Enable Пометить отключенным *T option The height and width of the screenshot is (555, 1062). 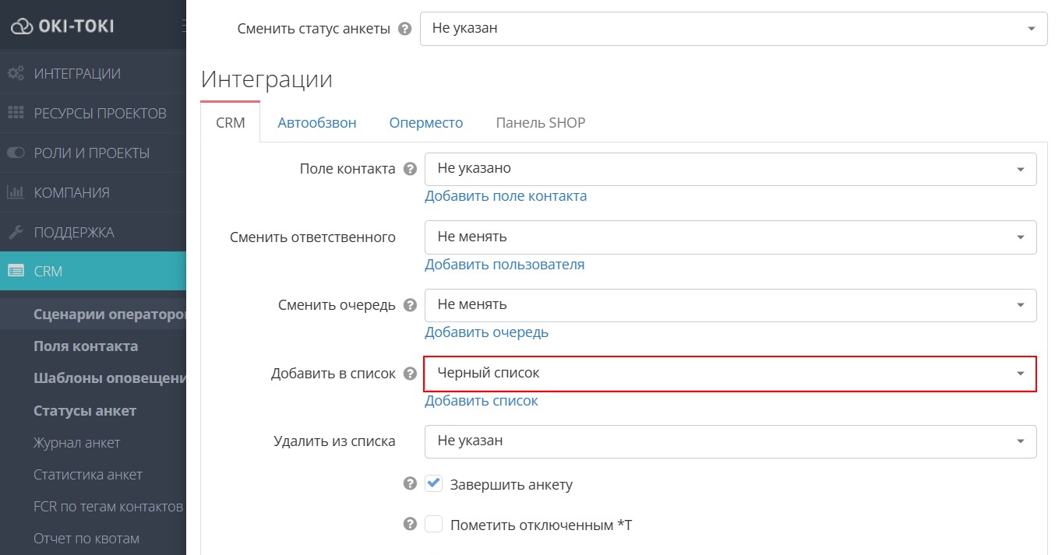(x=433, y=524)
